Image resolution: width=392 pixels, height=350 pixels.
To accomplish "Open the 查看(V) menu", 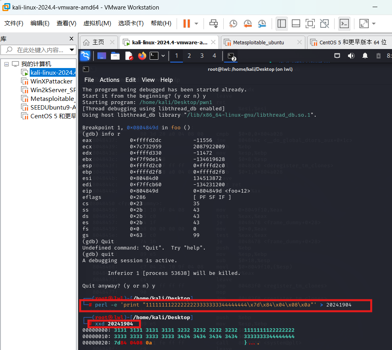I will coord(66,23).
